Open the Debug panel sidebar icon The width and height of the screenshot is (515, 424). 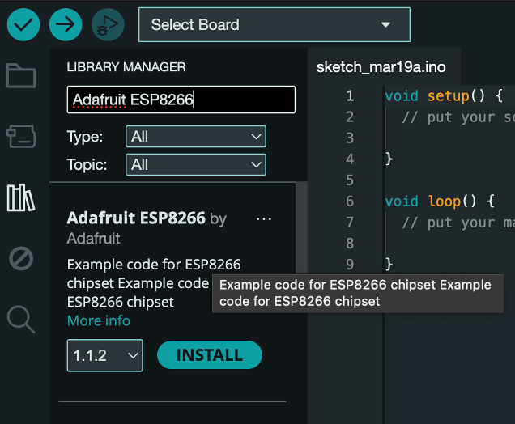pyautogui.click(x=21, y=259)
